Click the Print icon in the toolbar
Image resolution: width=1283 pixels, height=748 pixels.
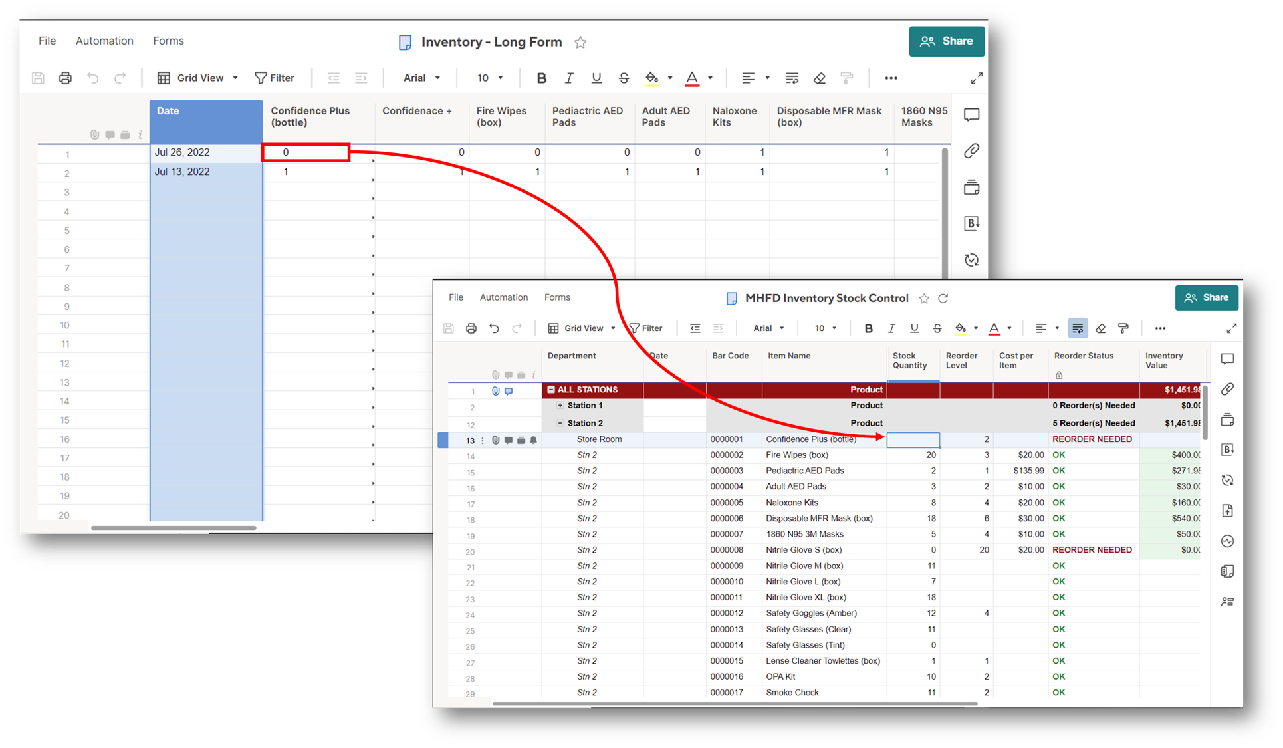coord(471,328)
